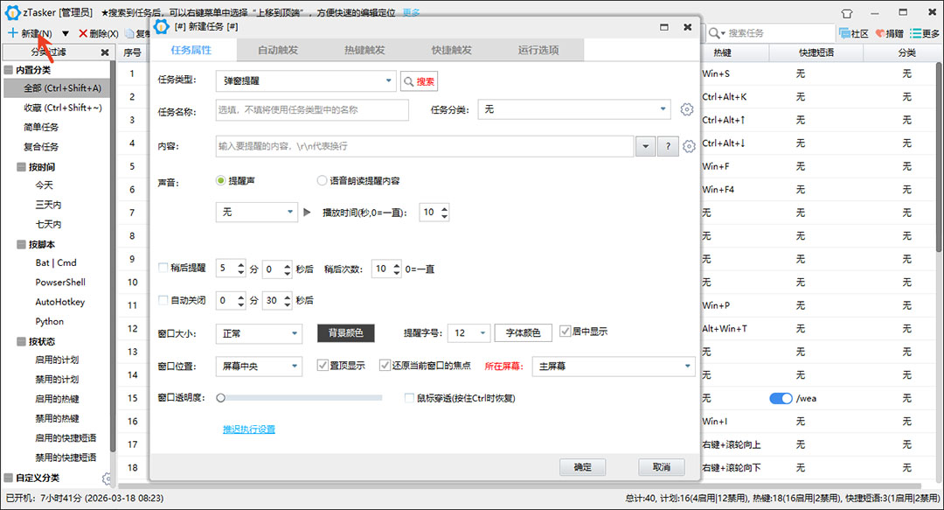
Task: Click the 稍后次数 stepper arrows
Action: coord(396,269)
